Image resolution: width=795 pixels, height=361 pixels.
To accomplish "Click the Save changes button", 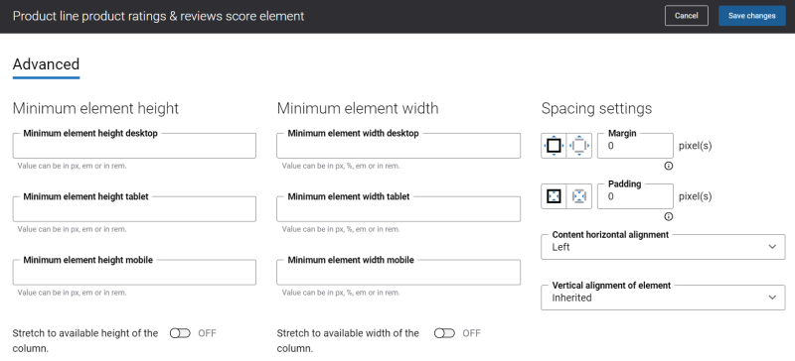I will click(752, 16).
